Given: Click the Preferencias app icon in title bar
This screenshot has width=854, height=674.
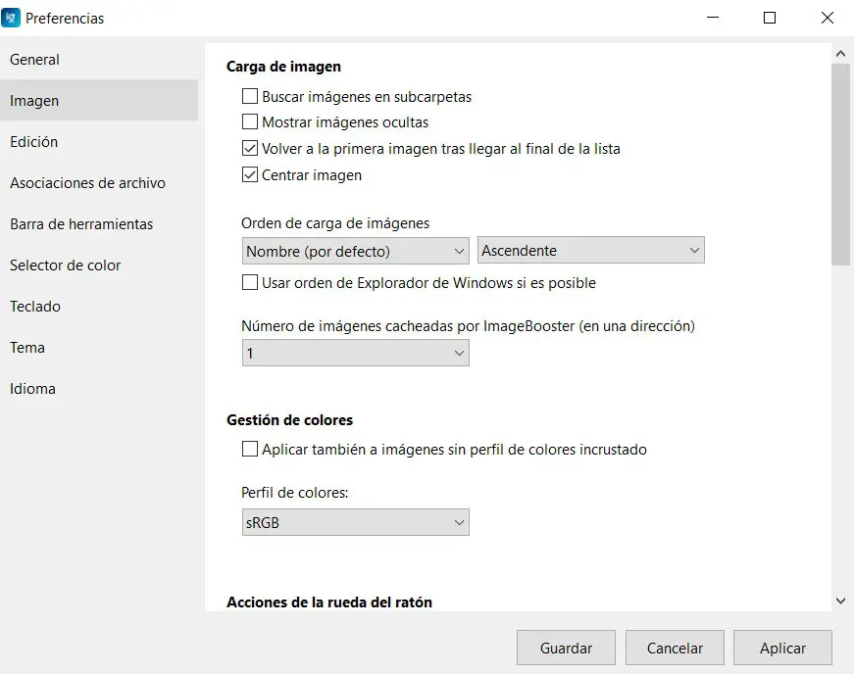Looking at the screenshot, I should point(11,18).
